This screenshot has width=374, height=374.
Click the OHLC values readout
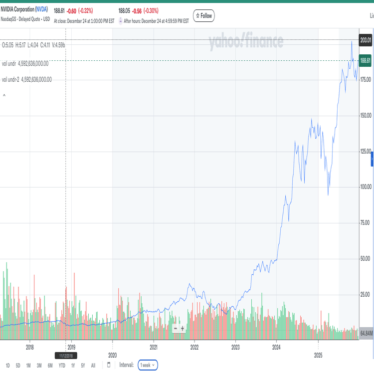(33, 45)
